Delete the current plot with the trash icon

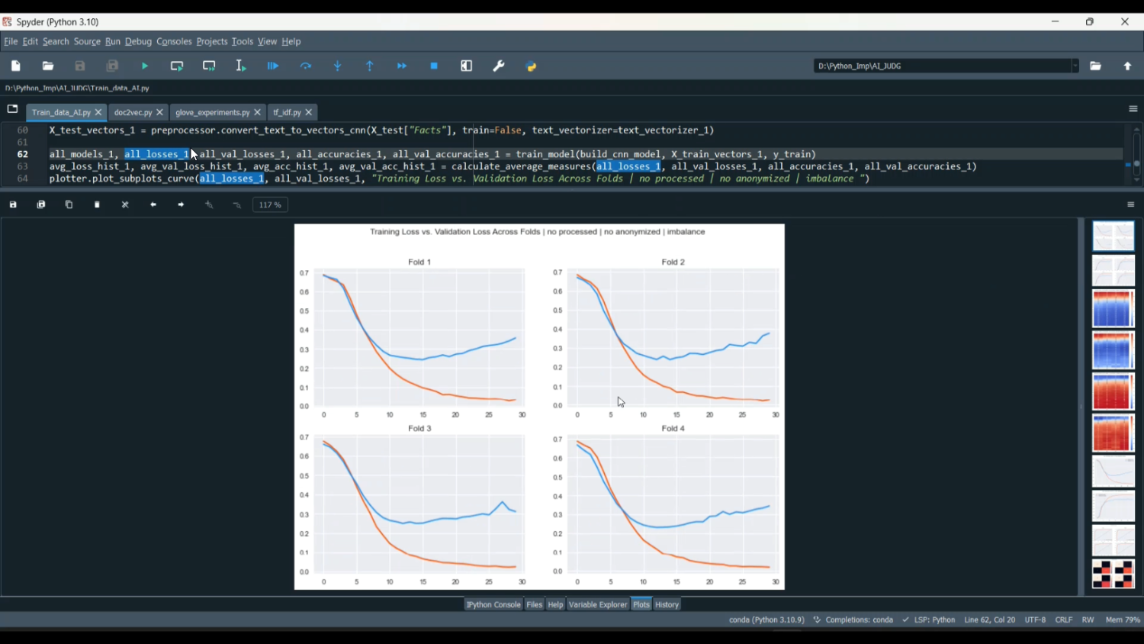pos(97,204)
